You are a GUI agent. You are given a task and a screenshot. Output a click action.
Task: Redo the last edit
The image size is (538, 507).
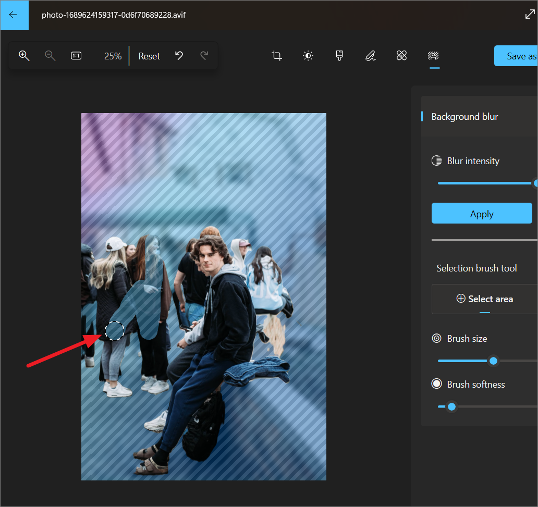204,56
